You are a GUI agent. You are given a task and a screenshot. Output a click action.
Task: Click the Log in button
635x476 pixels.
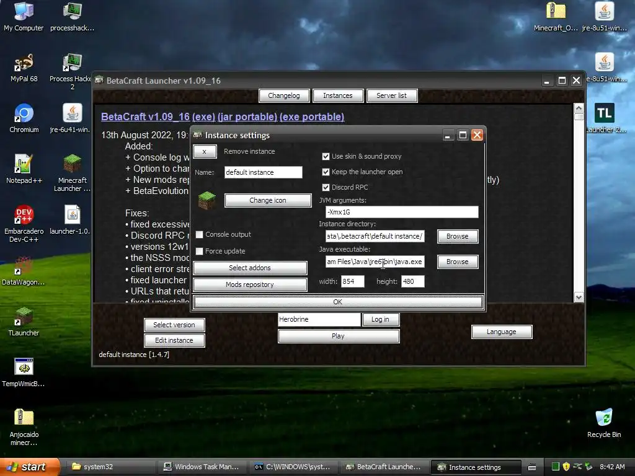pos(381,319)
